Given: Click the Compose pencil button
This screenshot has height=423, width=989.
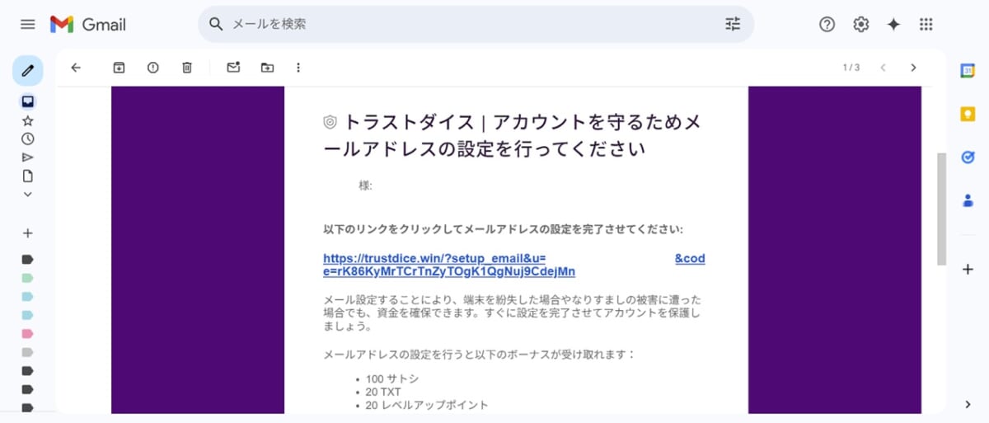Looking at the screenshot, I should point(27,71).
